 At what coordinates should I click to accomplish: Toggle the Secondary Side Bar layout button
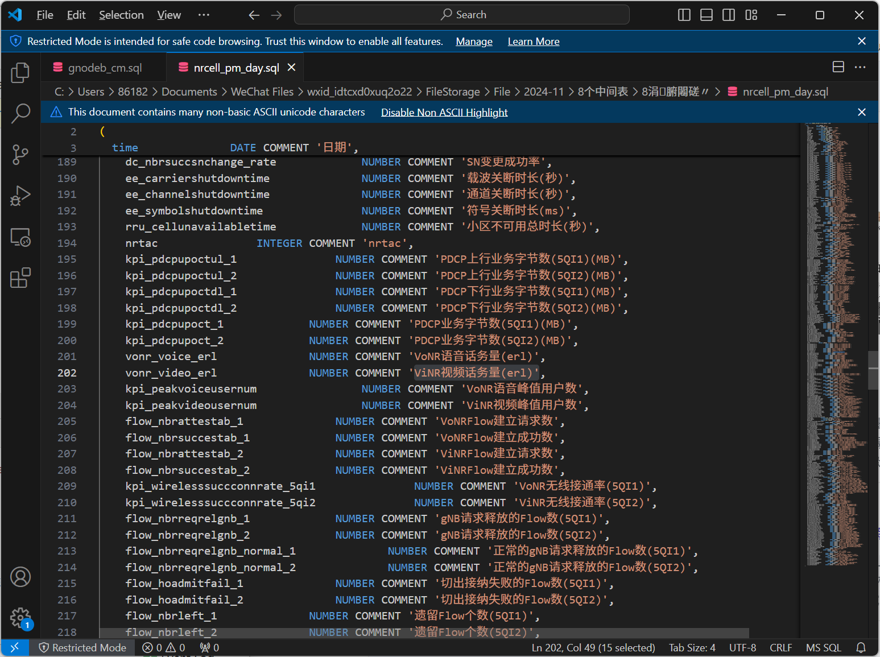point(729,15)
